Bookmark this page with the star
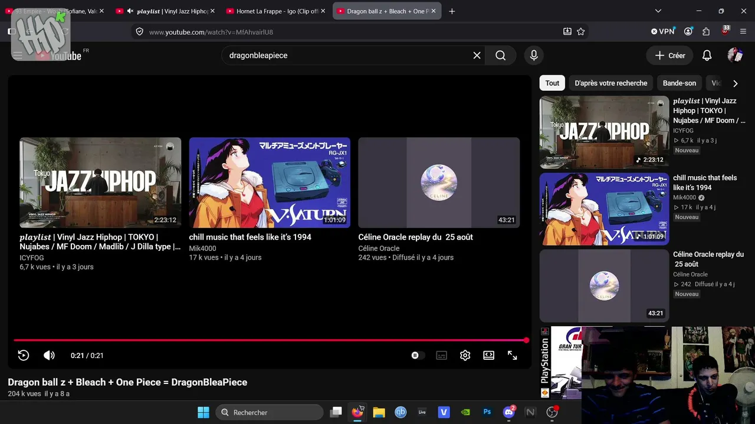Viewport: 755px width, 424px height. [581, 32]
